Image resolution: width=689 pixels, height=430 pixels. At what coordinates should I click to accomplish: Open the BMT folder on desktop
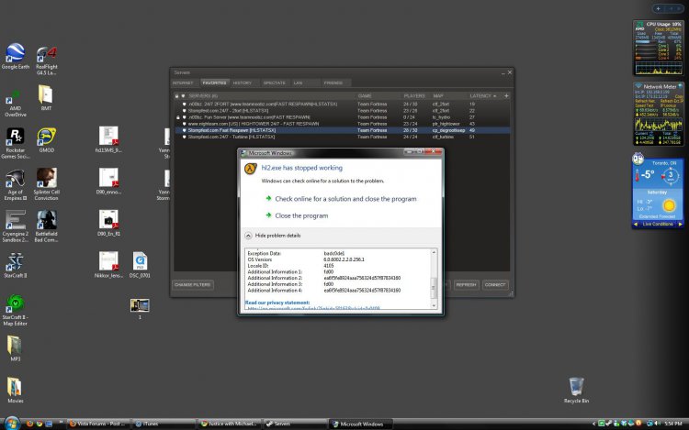tap(46, 97)
